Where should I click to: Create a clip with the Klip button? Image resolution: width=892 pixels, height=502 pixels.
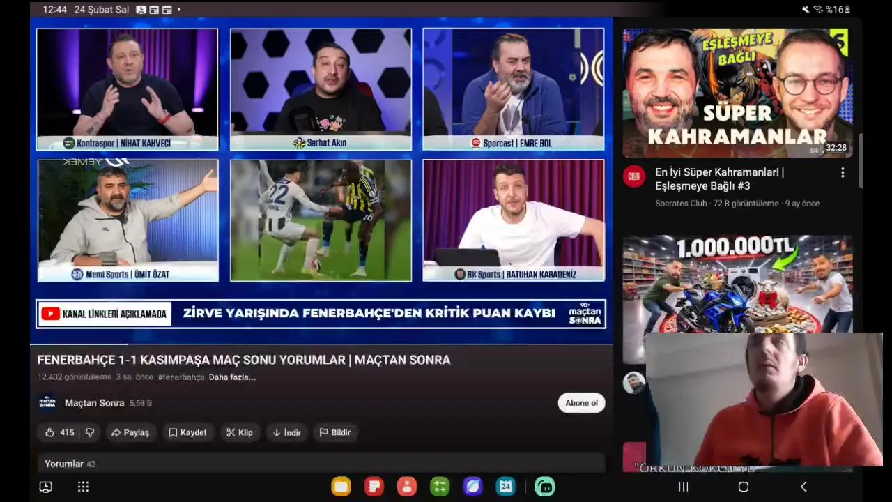click(x=240, y=432)
